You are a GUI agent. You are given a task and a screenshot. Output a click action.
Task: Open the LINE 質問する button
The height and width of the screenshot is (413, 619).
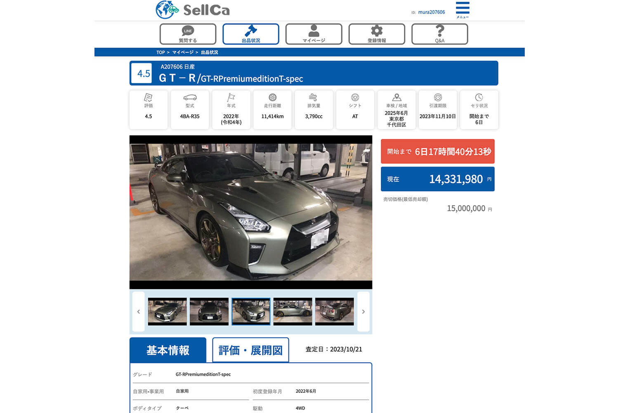[x=188, y=34]
